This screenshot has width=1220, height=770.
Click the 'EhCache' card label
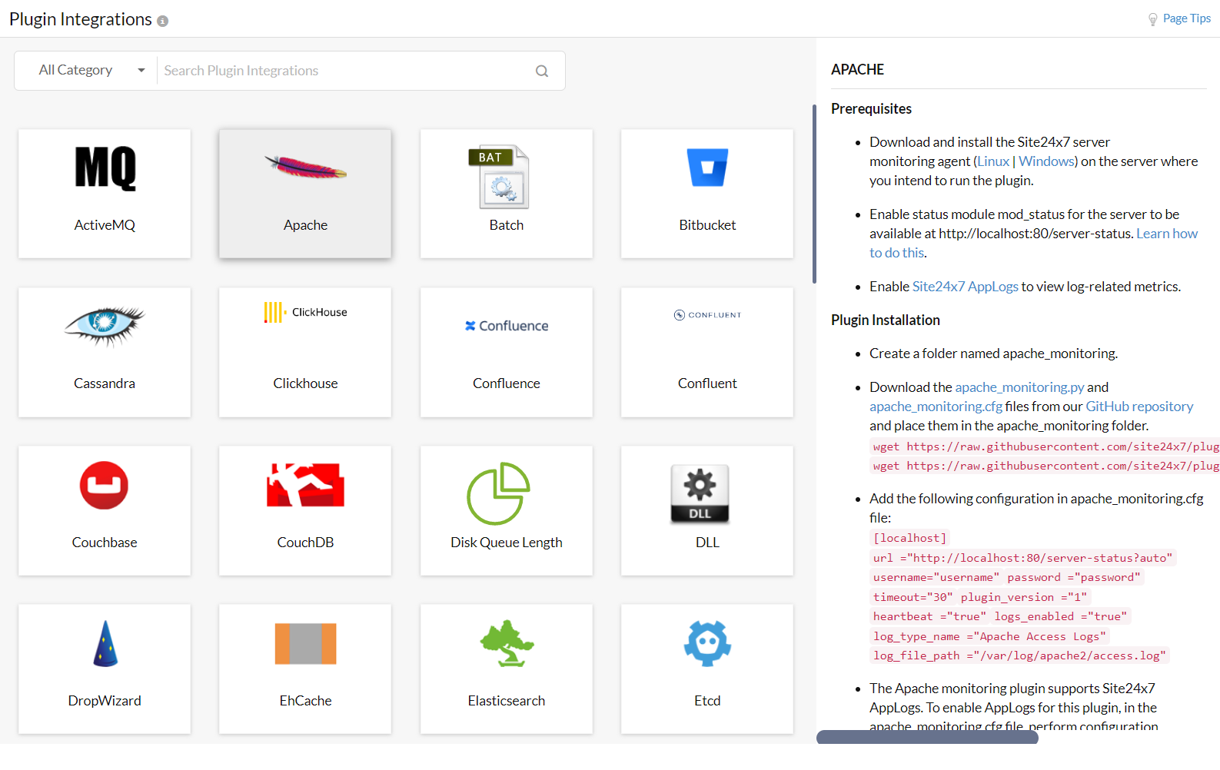tap(305, 701)
